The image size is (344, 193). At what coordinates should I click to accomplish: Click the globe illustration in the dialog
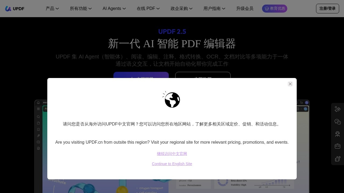171,99
